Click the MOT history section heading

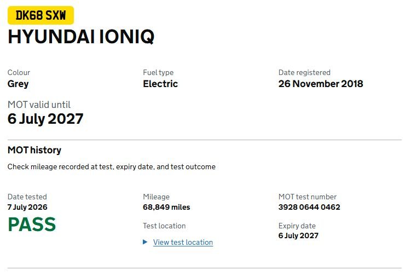pos(34,150)
